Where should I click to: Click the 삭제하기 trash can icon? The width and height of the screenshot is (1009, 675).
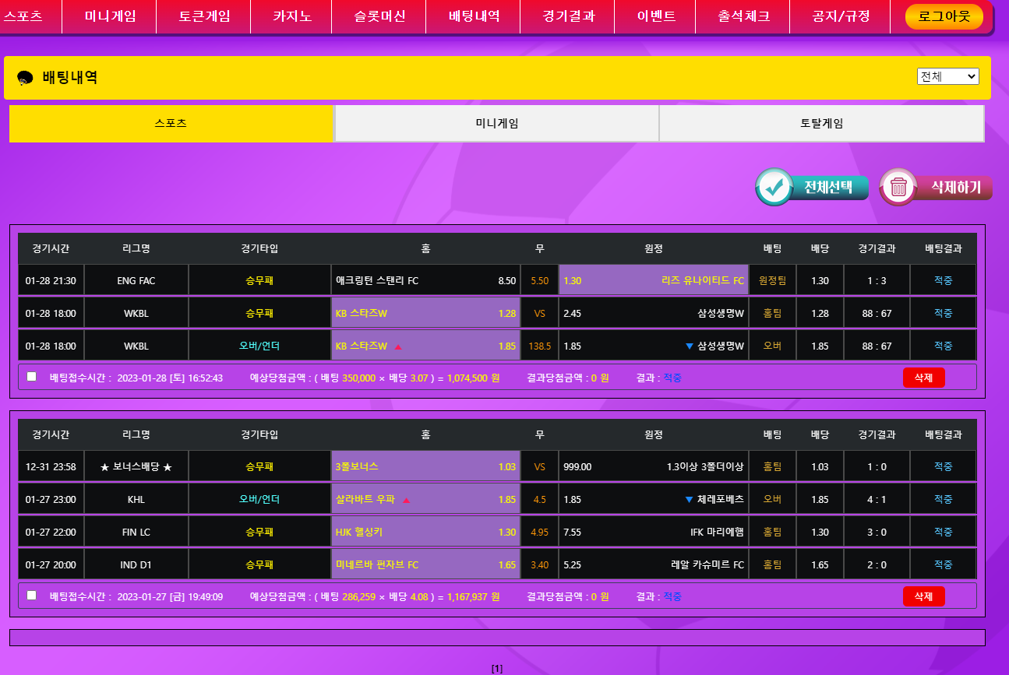[898, 187]
